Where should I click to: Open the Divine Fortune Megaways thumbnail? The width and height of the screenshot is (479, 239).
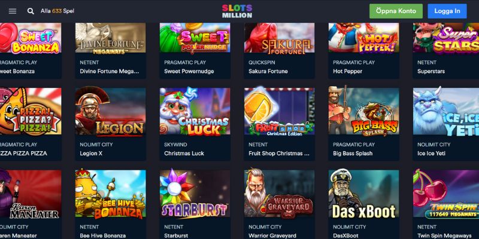pyautogui.click(x=111, y=38)
